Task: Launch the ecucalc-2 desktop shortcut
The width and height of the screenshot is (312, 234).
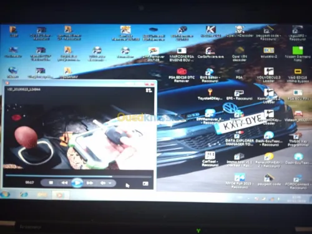Action: click(x=269, y=53)
